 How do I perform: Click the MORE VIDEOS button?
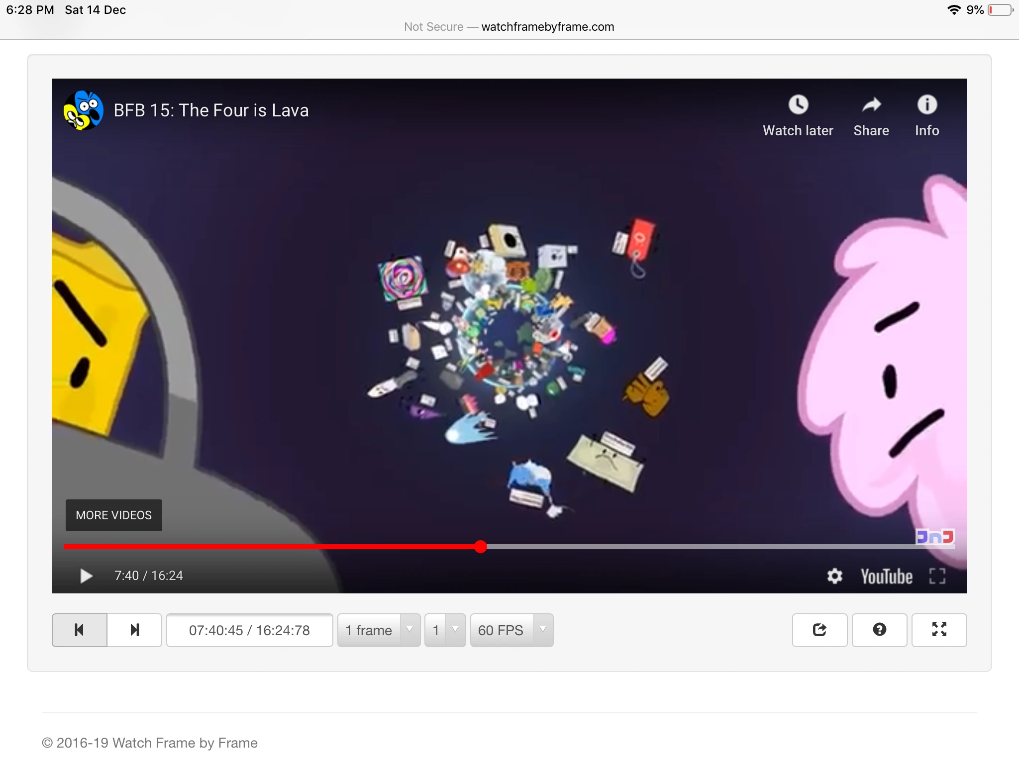tap(114, 515)
